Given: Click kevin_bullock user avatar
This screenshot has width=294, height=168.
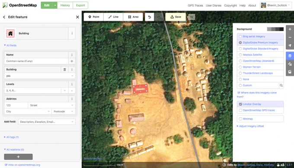Looking at the screenshot, I should click(x=263, y=5).
